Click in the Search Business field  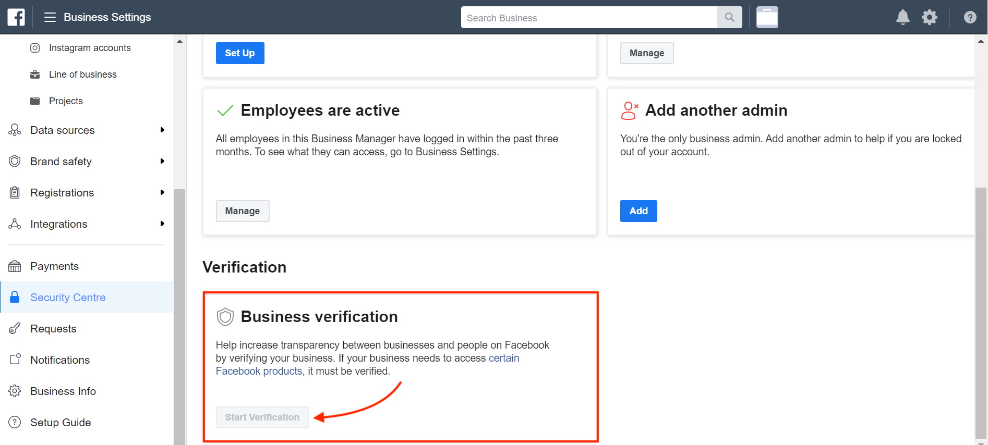click(589, 17)
